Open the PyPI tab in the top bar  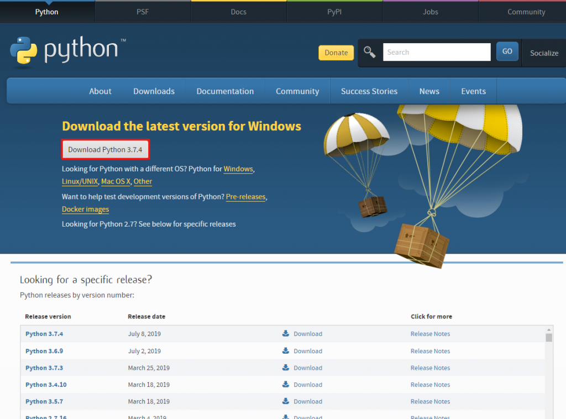pos(334,12)
